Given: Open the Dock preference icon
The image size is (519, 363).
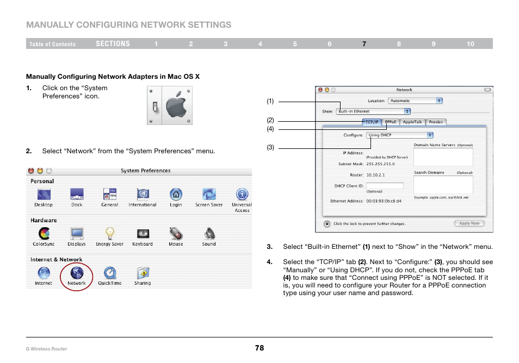Looking at the screenshot, I should tap(77, 195).
